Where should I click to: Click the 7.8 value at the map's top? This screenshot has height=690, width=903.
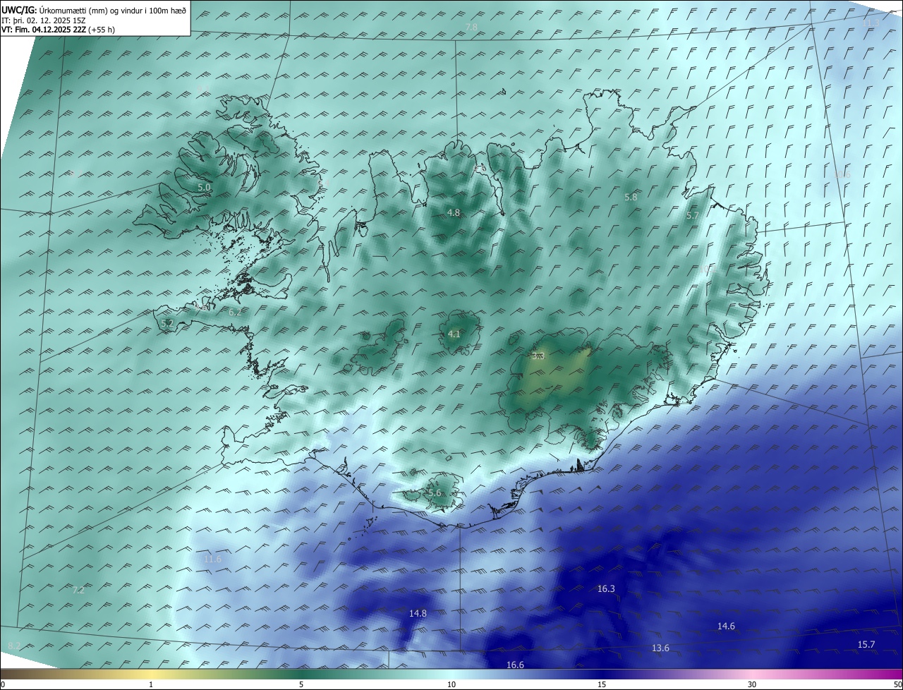[471, 28]
